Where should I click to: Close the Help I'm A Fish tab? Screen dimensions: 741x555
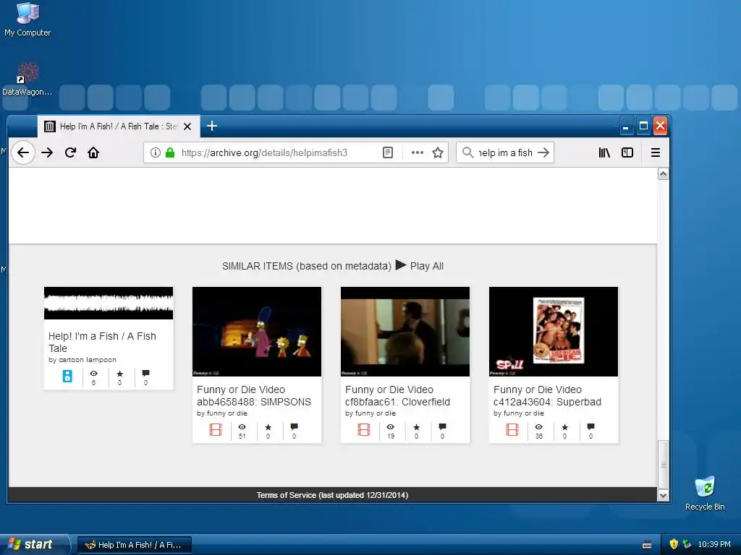[x=187, y=126]
